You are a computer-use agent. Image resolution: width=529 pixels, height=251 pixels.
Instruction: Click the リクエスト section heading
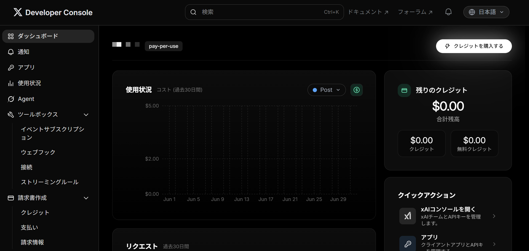tap(142, 246)
